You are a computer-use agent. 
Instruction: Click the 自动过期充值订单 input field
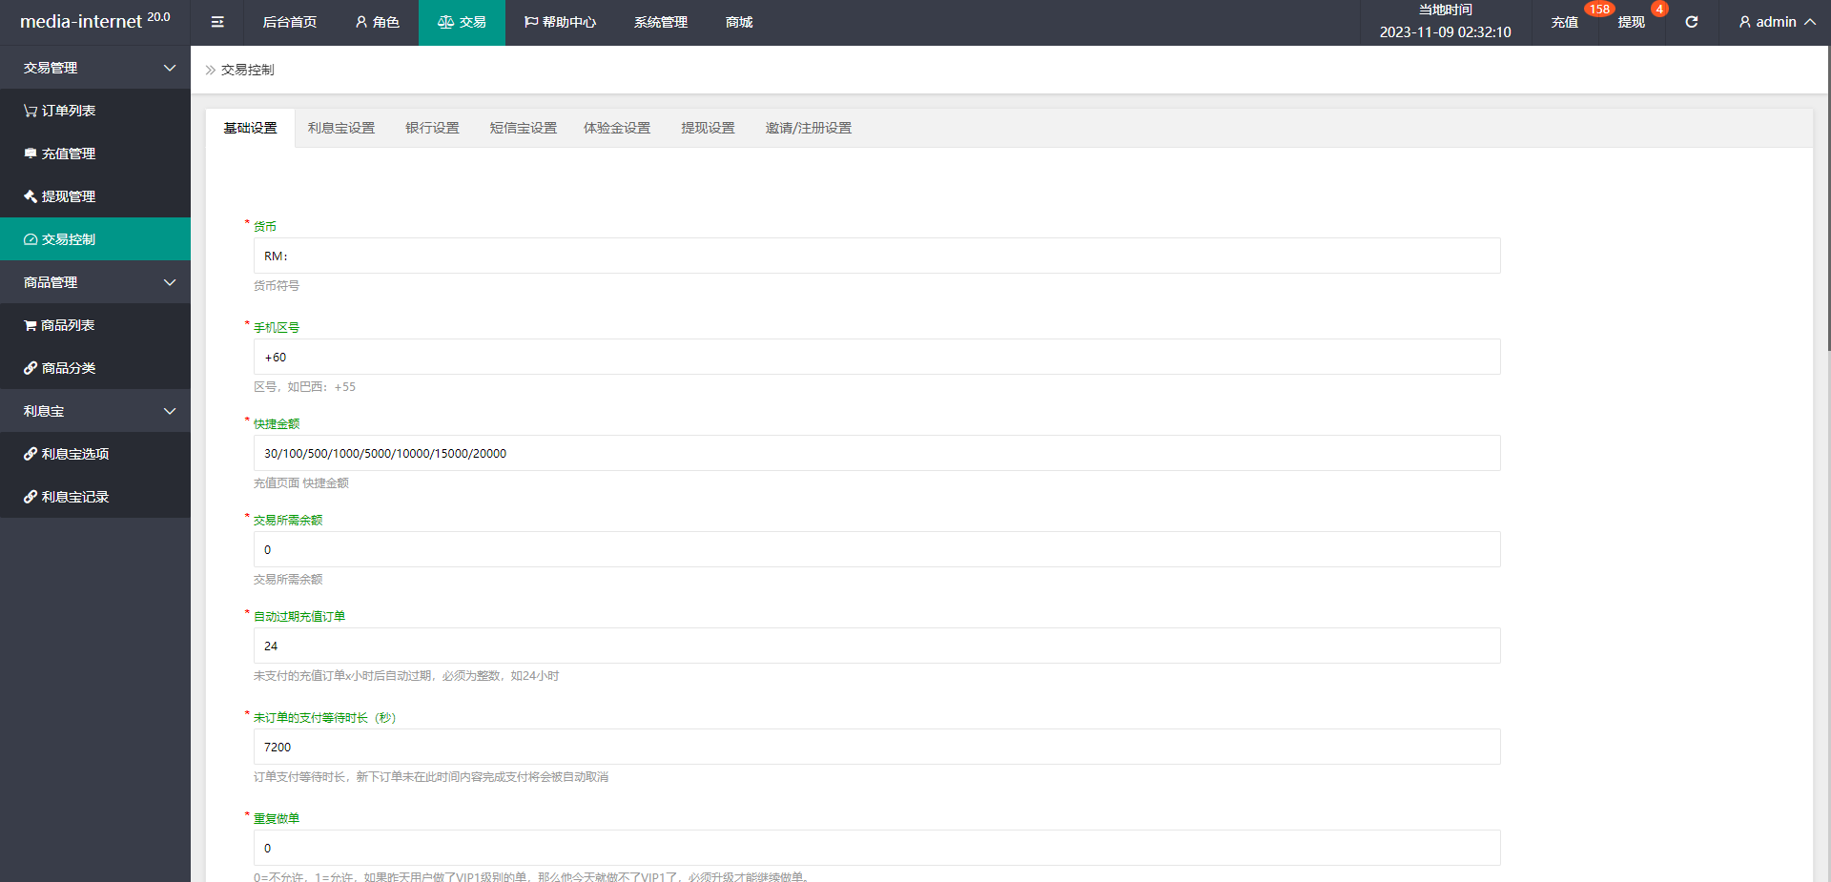876,646
